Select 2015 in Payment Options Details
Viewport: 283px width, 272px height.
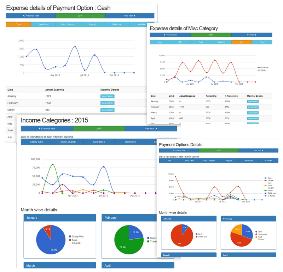pyautogui.click(x=219, y=150)
